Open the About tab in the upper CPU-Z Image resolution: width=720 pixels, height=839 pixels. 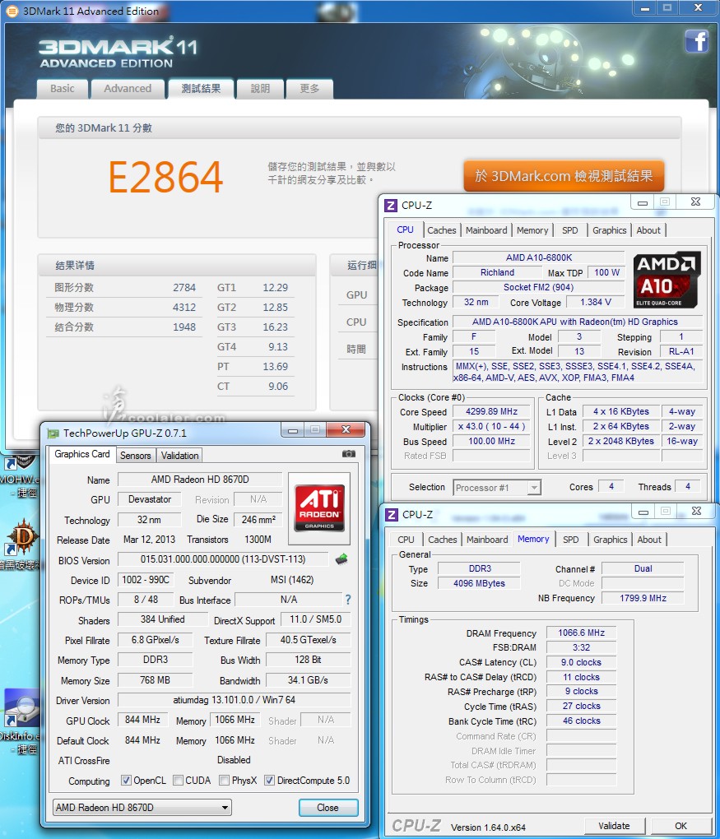pyautogui.click(x=648, y=230)
